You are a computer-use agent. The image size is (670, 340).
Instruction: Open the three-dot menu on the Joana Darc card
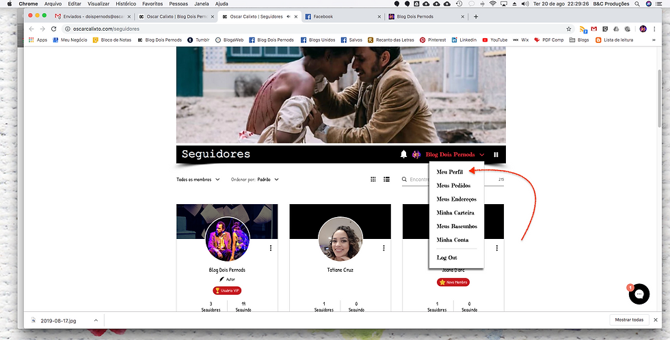click(x=496, y=248)
